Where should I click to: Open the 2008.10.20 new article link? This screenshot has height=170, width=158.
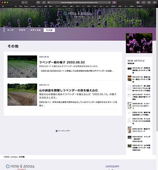pos(141,114)
